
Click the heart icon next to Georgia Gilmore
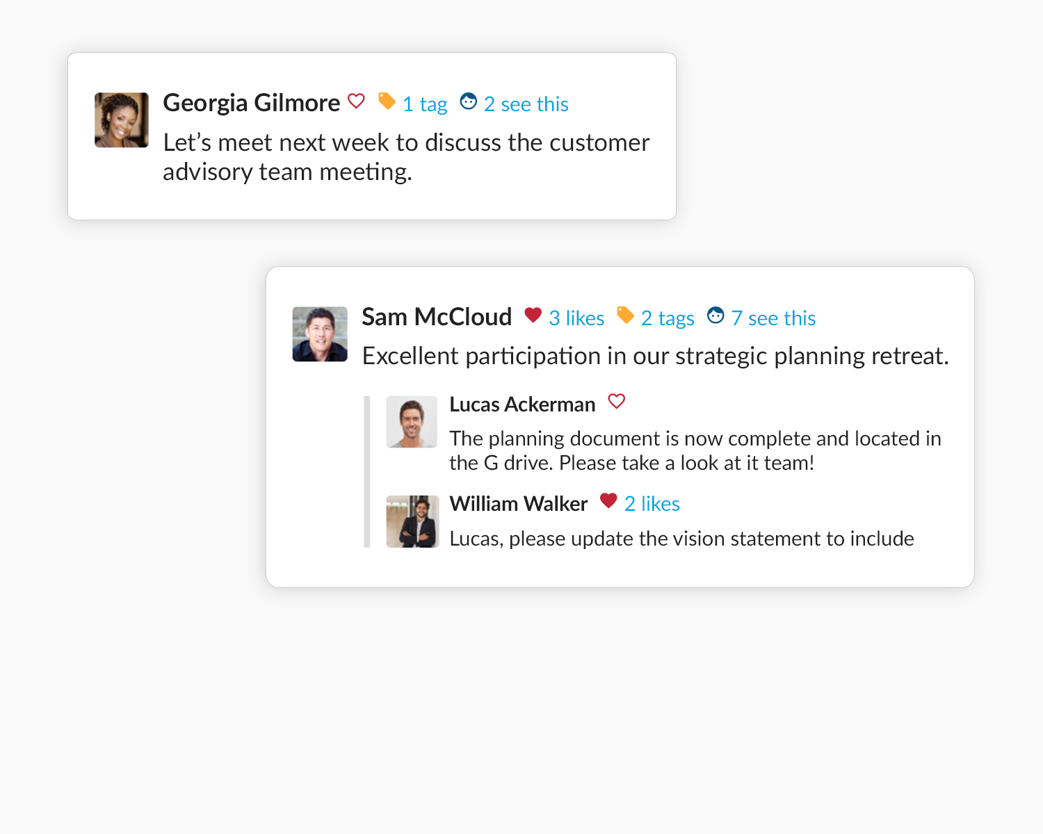357,101
